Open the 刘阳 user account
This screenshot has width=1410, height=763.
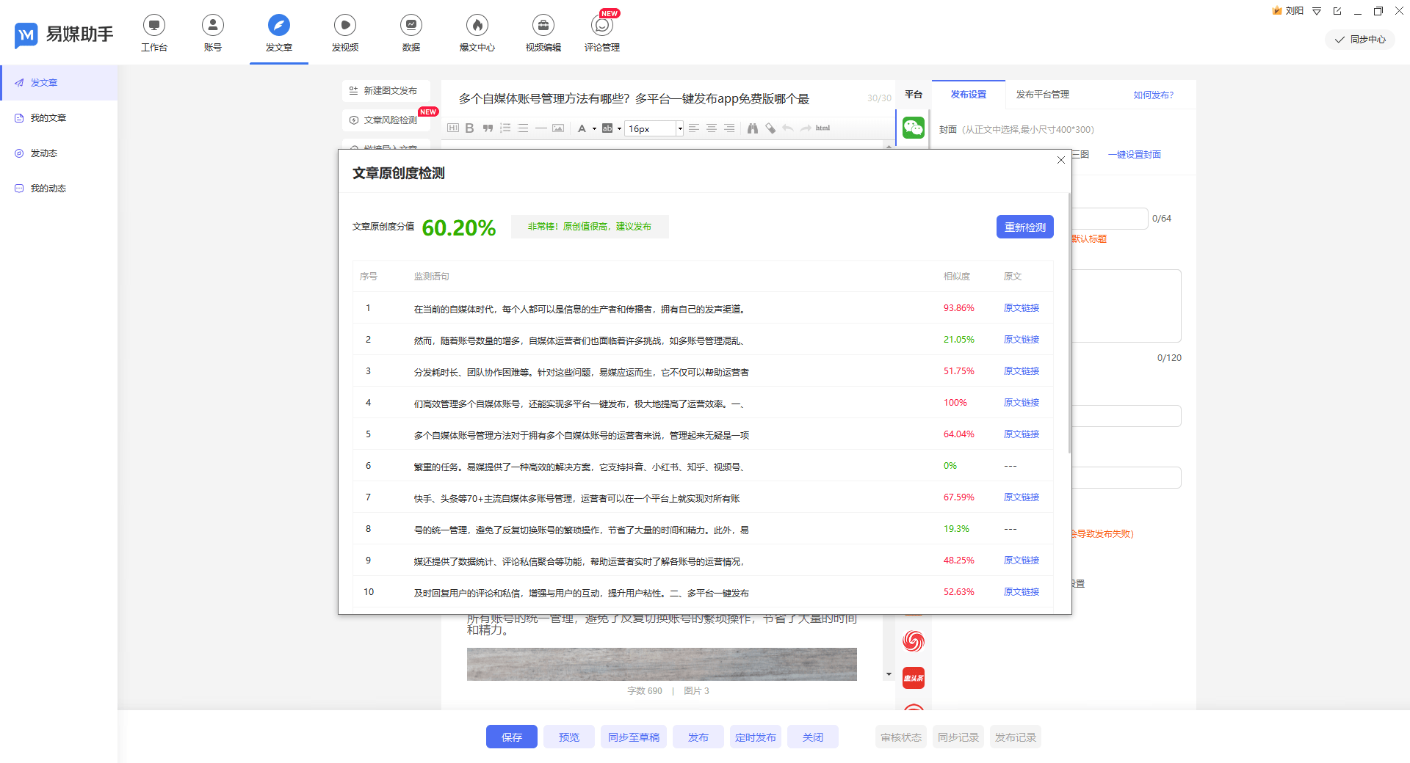click(1288, 11)
